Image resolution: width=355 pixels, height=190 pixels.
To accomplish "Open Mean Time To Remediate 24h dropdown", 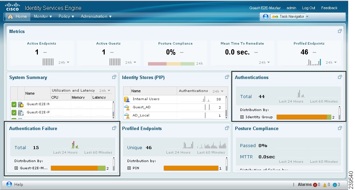I will pyautogui.click(x=264, y=62).
